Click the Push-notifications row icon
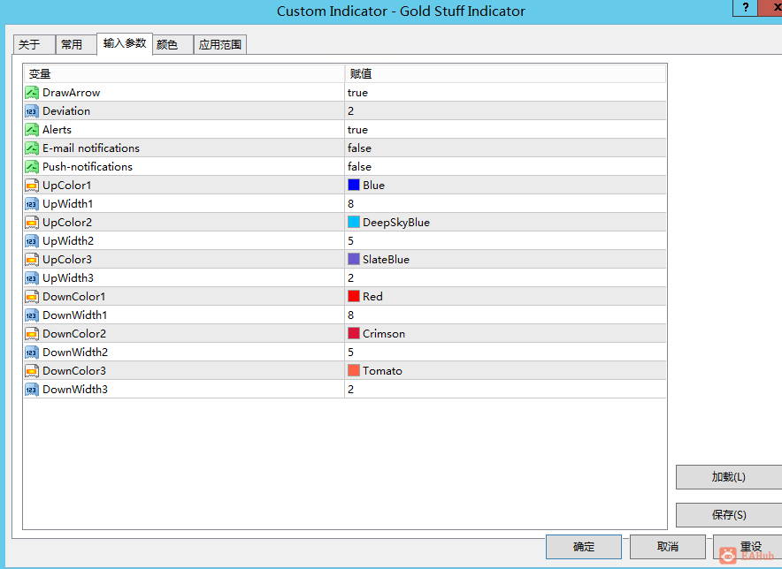 point(32,166)
